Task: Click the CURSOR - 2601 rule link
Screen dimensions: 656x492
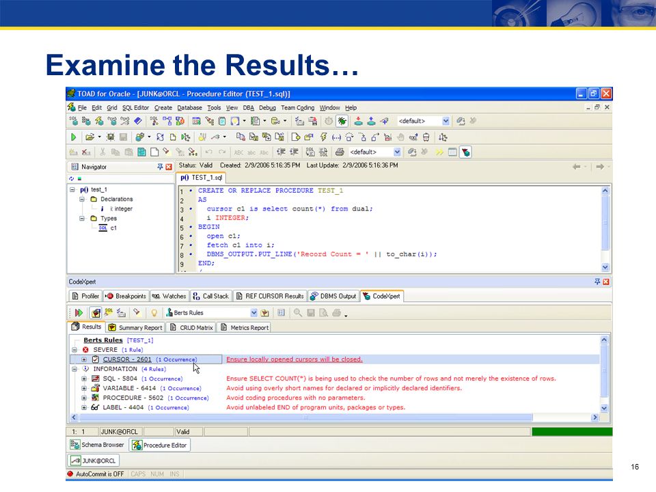Action: point(127,359)
